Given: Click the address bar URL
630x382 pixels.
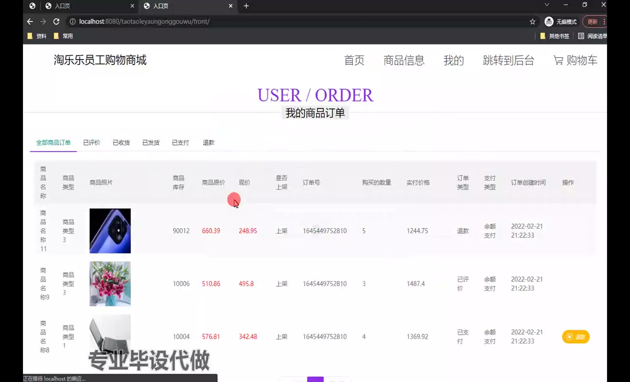Looking at the screenshot, I should click(x=144, y=22).
